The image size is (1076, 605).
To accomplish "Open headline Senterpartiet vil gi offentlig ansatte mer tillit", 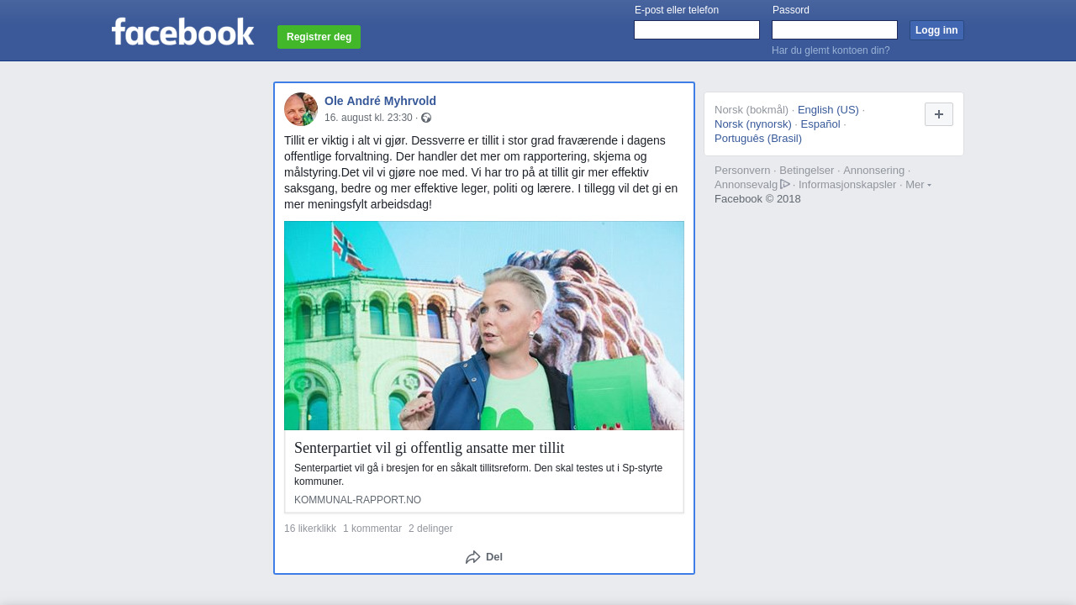I will click(429, 448).
